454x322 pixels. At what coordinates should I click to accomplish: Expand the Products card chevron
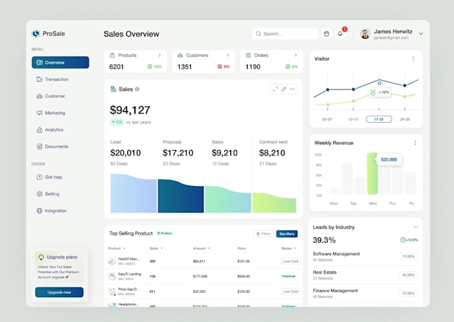click(160, 55)
